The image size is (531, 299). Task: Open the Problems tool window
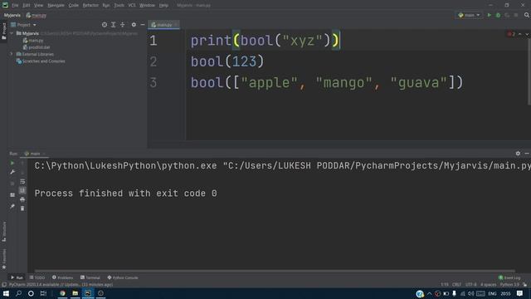(63, 277)
